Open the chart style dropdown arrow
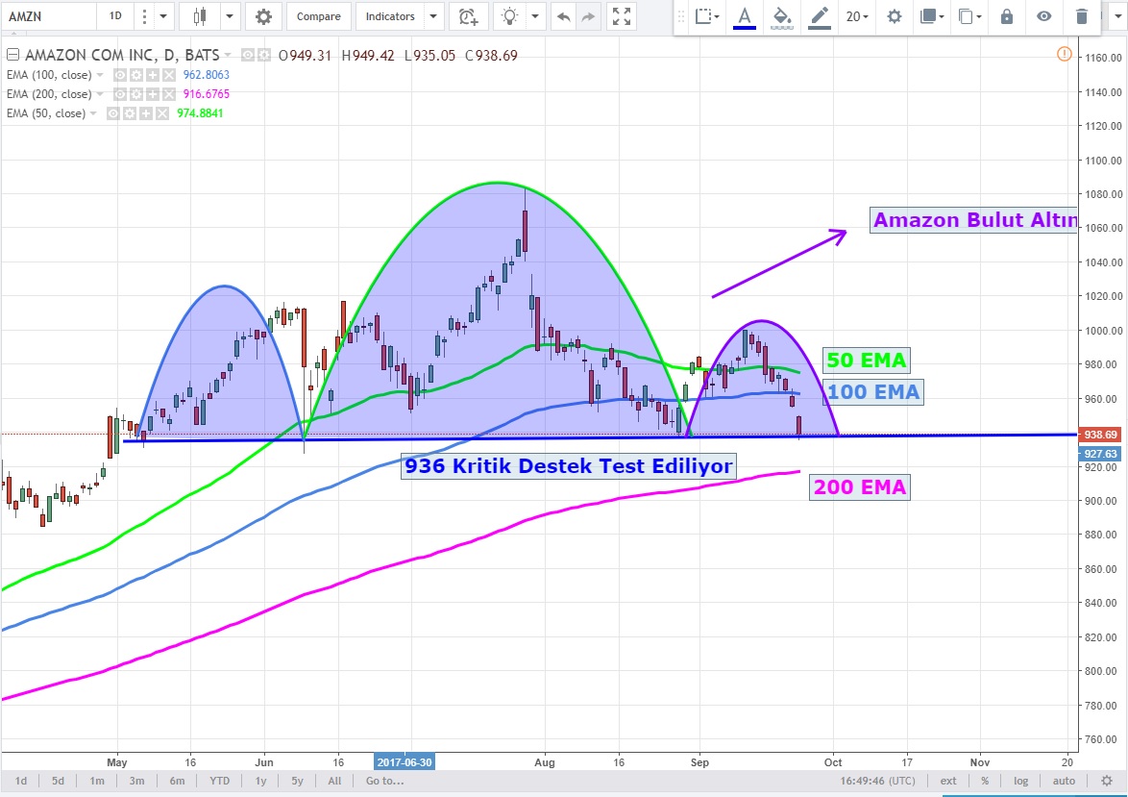Image resolution: width=1128 pixels, height=797 pixels. 229,16
